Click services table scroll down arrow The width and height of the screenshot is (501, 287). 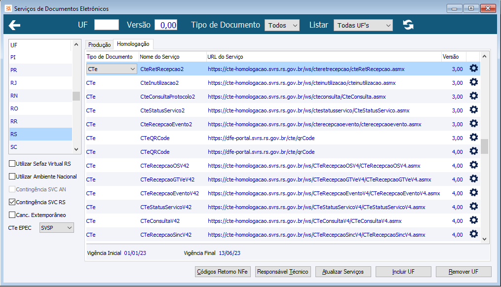(x=484, y=239)
